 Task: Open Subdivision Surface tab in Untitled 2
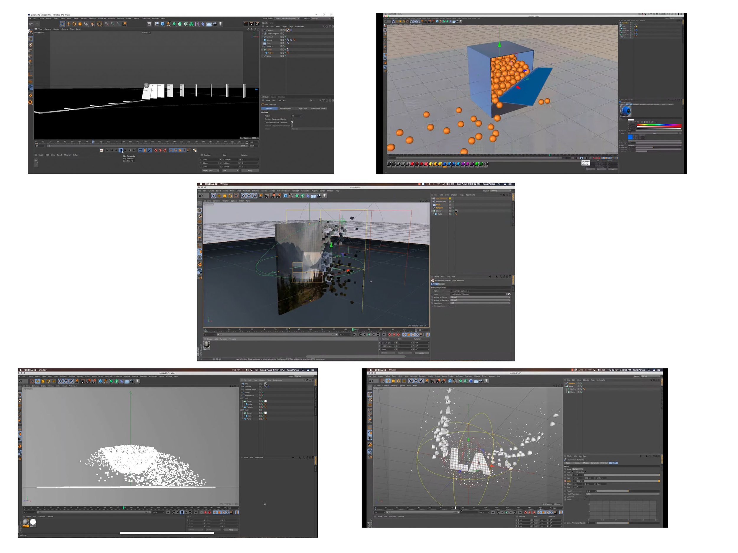pos(319,108)
